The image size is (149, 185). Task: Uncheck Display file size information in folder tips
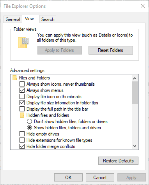click(x=22, y=103)
